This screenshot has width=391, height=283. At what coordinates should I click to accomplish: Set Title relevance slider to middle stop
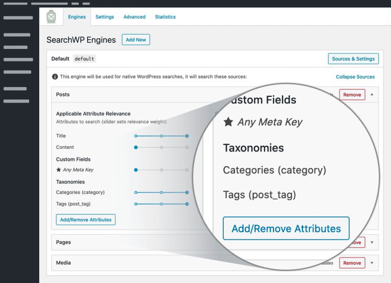pos(162,136)
